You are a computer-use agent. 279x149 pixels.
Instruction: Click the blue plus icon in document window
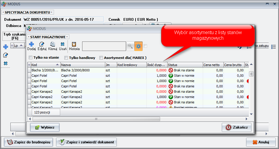(6, 47)
